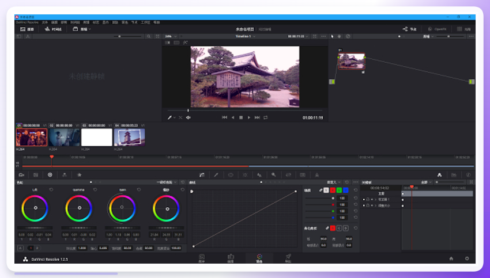Toggle the OpenFX panel button
Screen dimensions: 490x278
coord(437,29)
